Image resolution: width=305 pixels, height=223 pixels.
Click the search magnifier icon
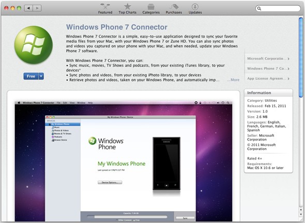pyautogui.click(x=259, y=8)
